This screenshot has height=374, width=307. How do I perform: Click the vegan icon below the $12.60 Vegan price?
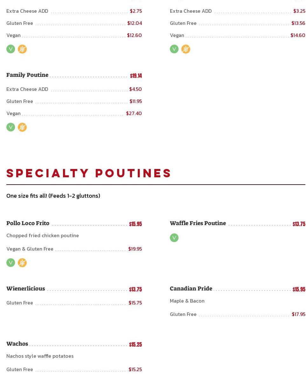click(10, 49)
